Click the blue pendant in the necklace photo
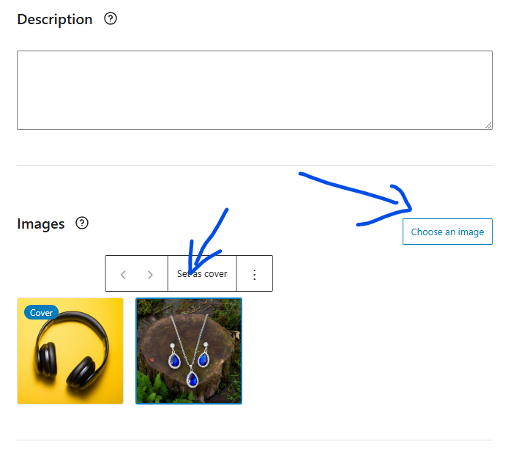The height and width of the screenshot is (469, 519). pos(192,379)
